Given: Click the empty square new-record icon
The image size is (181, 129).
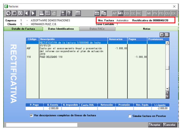Looking at the screenshot, I should (x=14, y=13).
